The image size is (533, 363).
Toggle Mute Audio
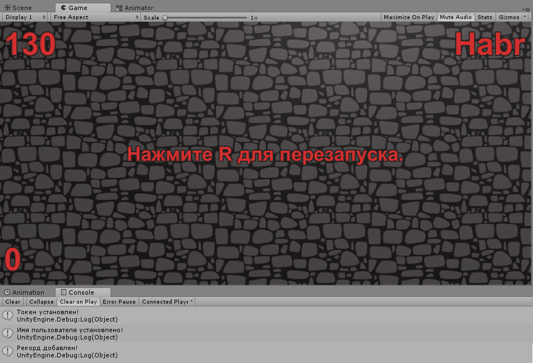pyautogui.click(x=456, y=17)
